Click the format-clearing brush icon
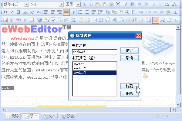 point(125,5)
